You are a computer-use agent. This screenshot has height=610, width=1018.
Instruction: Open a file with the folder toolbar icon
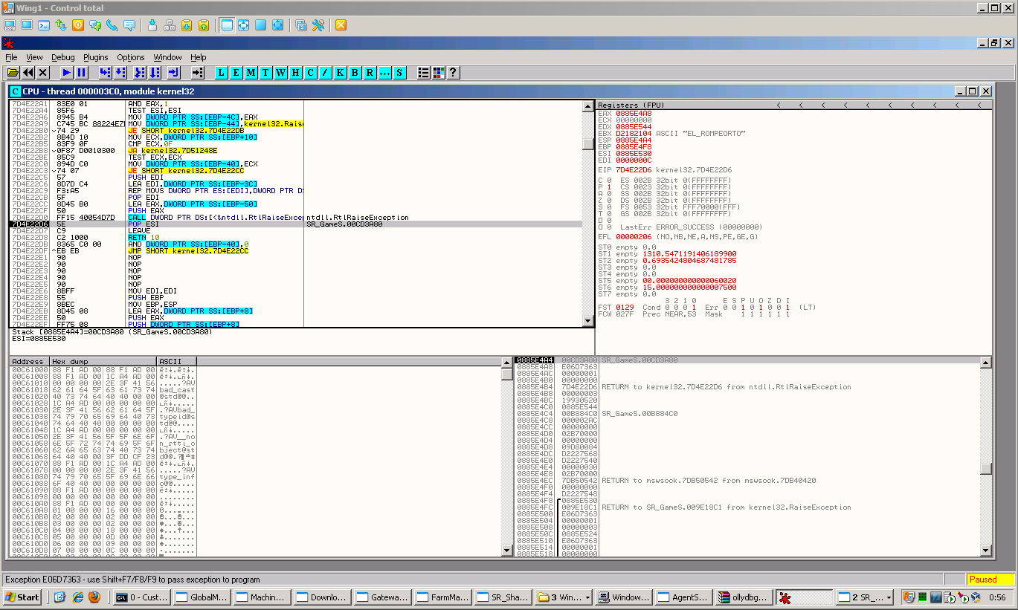tap(13, 72)
